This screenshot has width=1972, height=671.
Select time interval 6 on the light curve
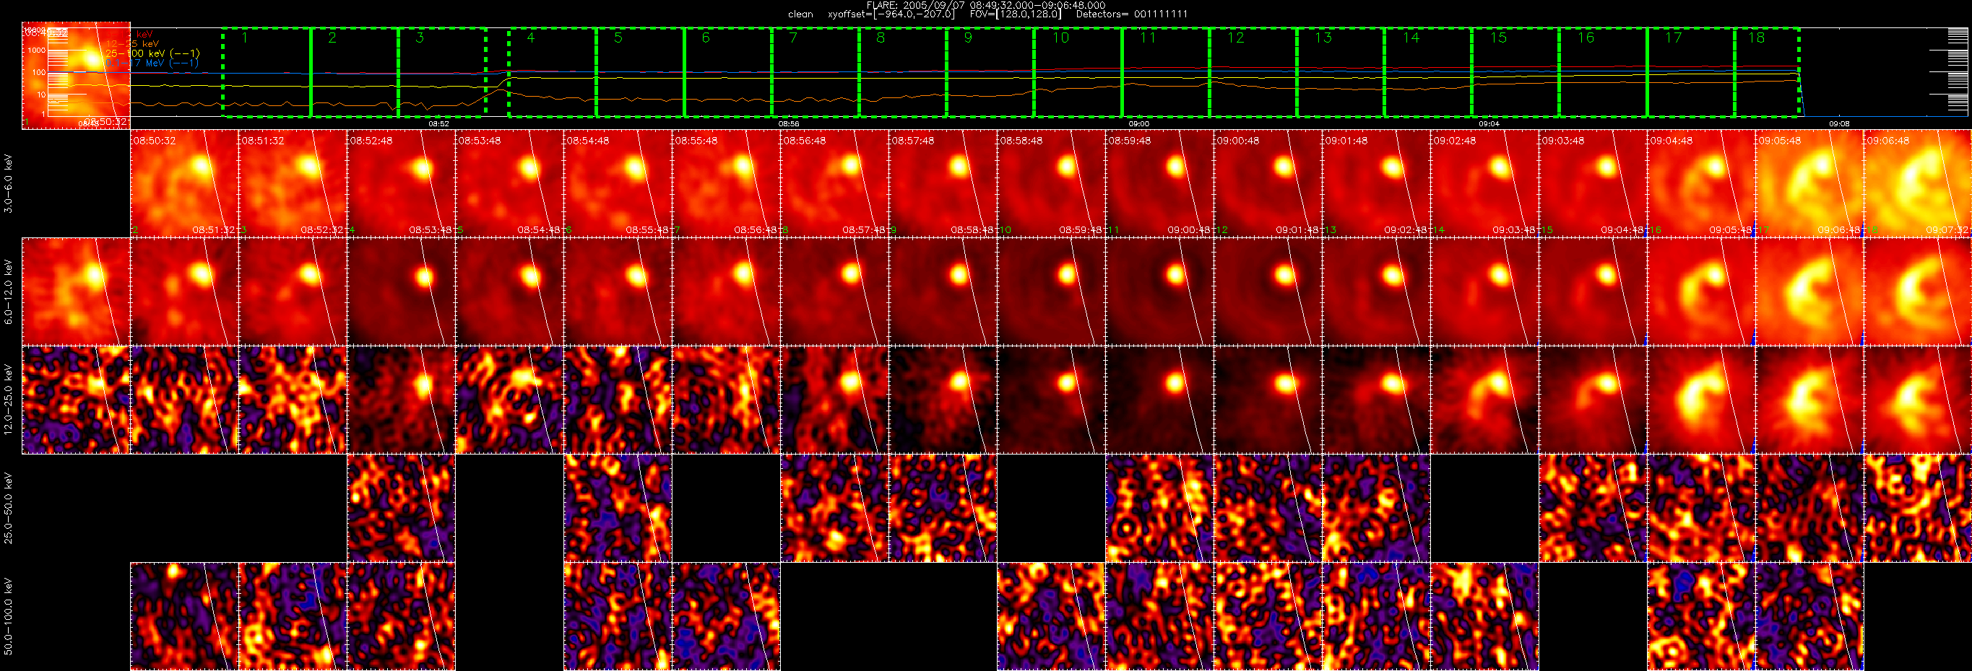pyautogui.click(x=728, y=73)
